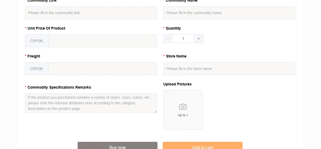Screen dimensions: 321x149
Task: Click the Store Name label
Action: pos(176,56)
